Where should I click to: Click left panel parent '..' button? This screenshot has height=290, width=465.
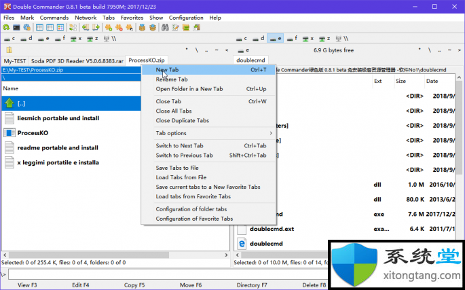(206, 50)
